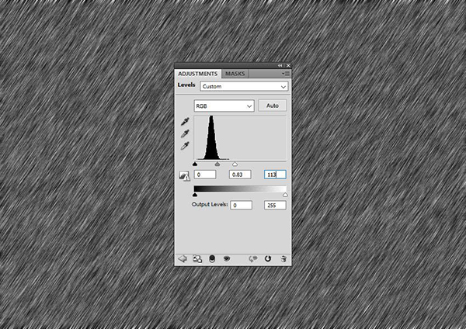
Task: Toggle adjustment layer visibility eye
Action: point(228,258)
